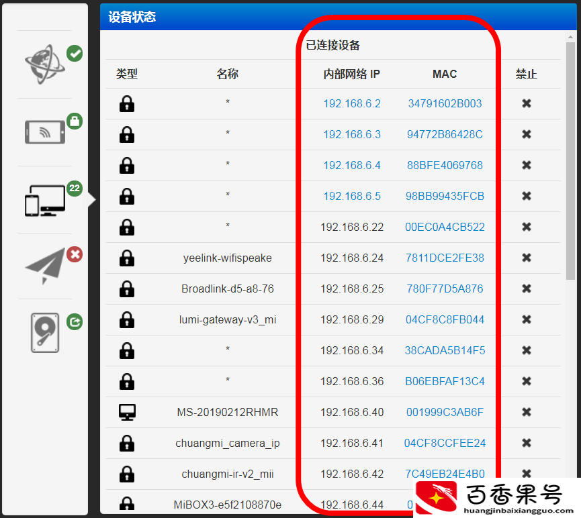The height and width of the screenshot is (518, 581).
Task: Click the vertical scrollbar of device list
Action: click(571, 161)
